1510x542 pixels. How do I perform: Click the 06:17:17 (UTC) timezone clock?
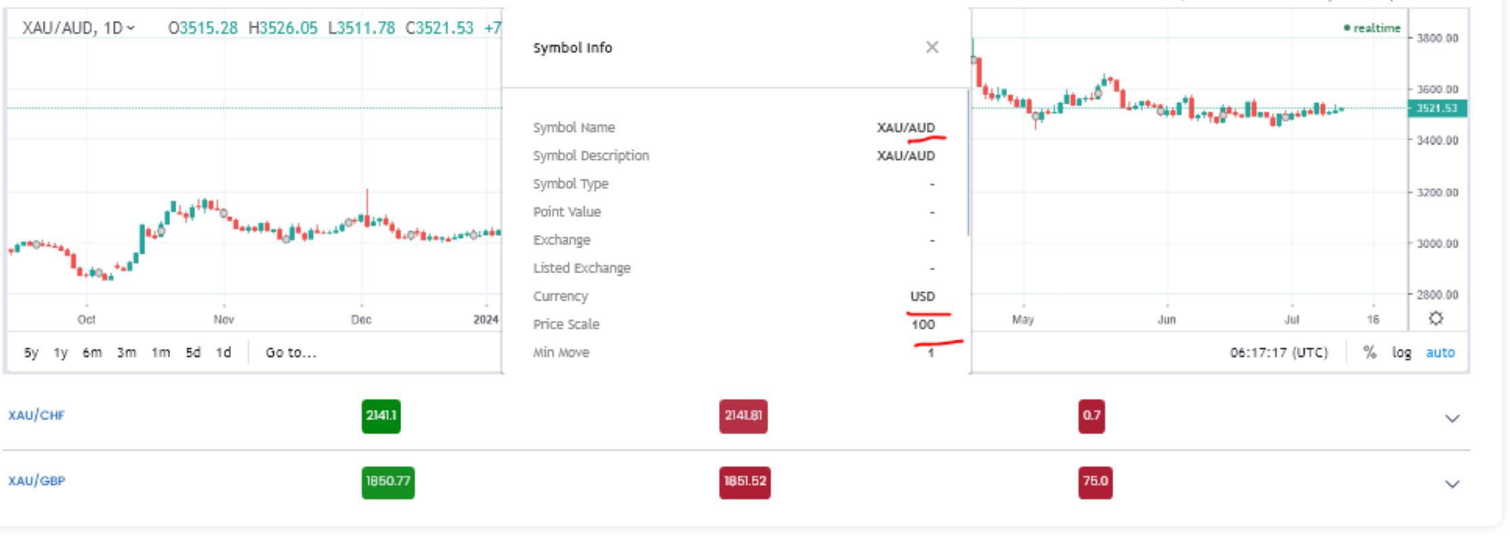tap(1279, 352)
